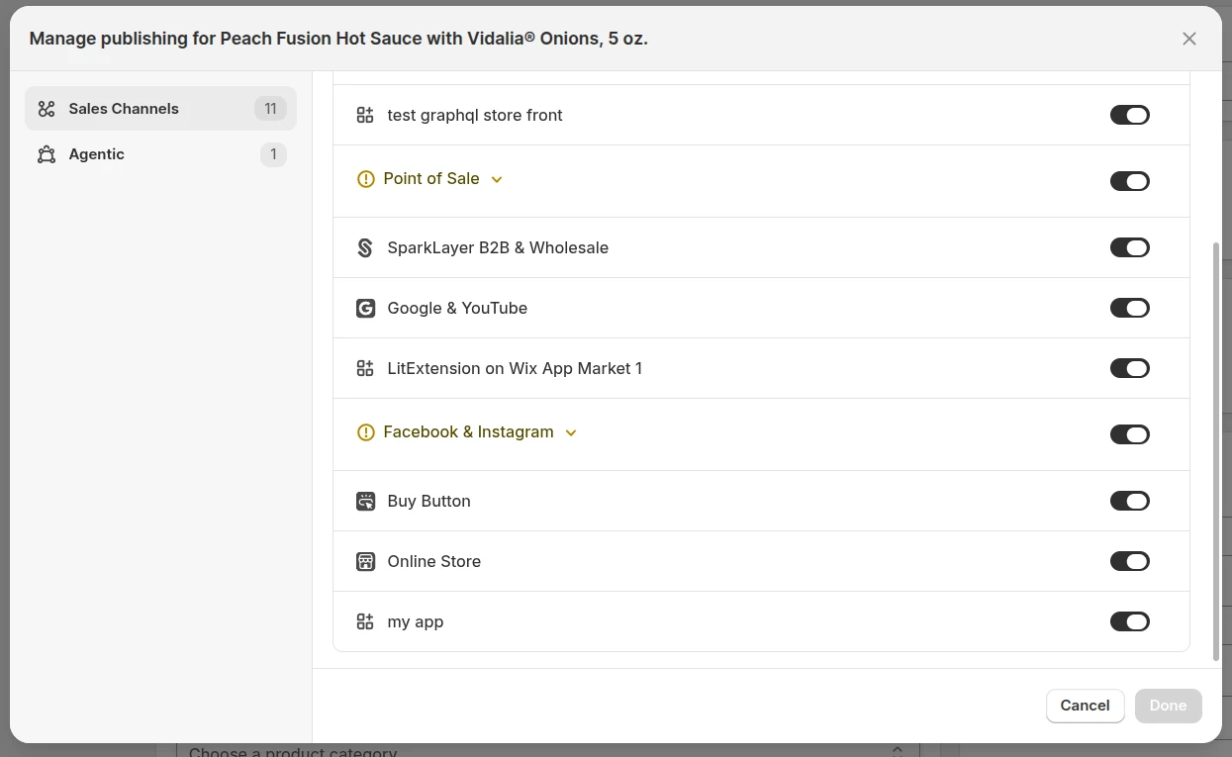The height and width of the screenshot is (757, 1232).
Task: Switch to the Agentic tab
Action: (x=160, y=154)
